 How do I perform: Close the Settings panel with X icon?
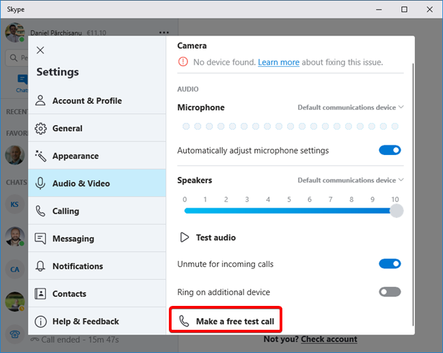(x=40, y=51)
